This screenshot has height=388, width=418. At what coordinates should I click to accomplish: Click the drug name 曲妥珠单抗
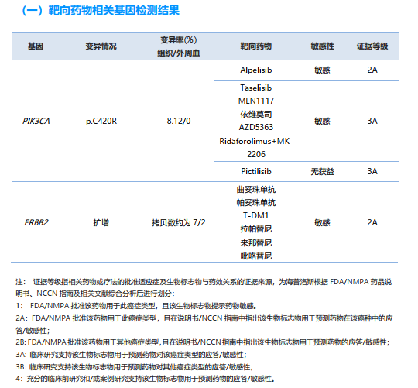(x=256, y=190)
